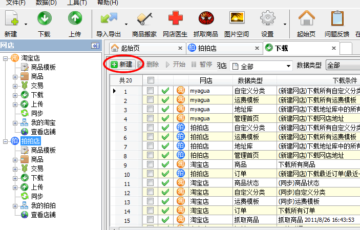Check row 7 拍拍店 地址库 checkbox
Viewport: 360px width, 230px height.
pos(151,145)
